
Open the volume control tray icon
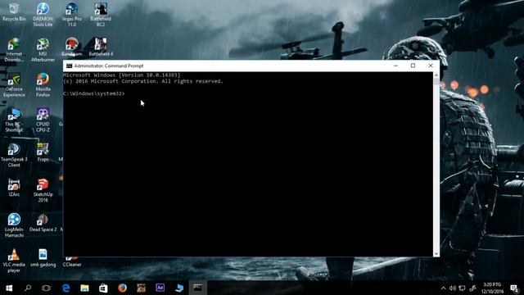point(453,288)
